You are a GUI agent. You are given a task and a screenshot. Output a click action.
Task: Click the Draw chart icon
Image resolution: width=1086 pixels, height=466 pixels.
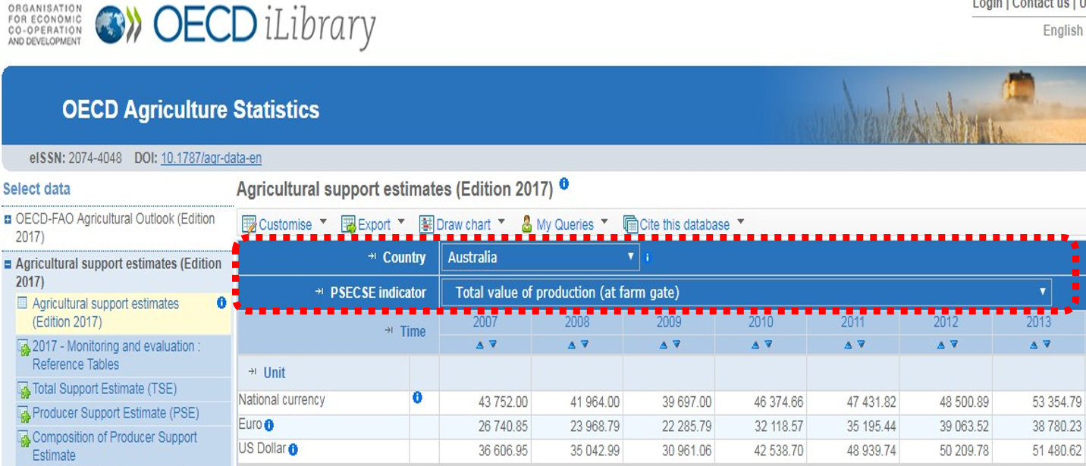(x=426, y=224)
